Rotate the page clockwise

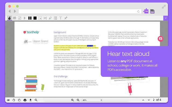point(19,100)
